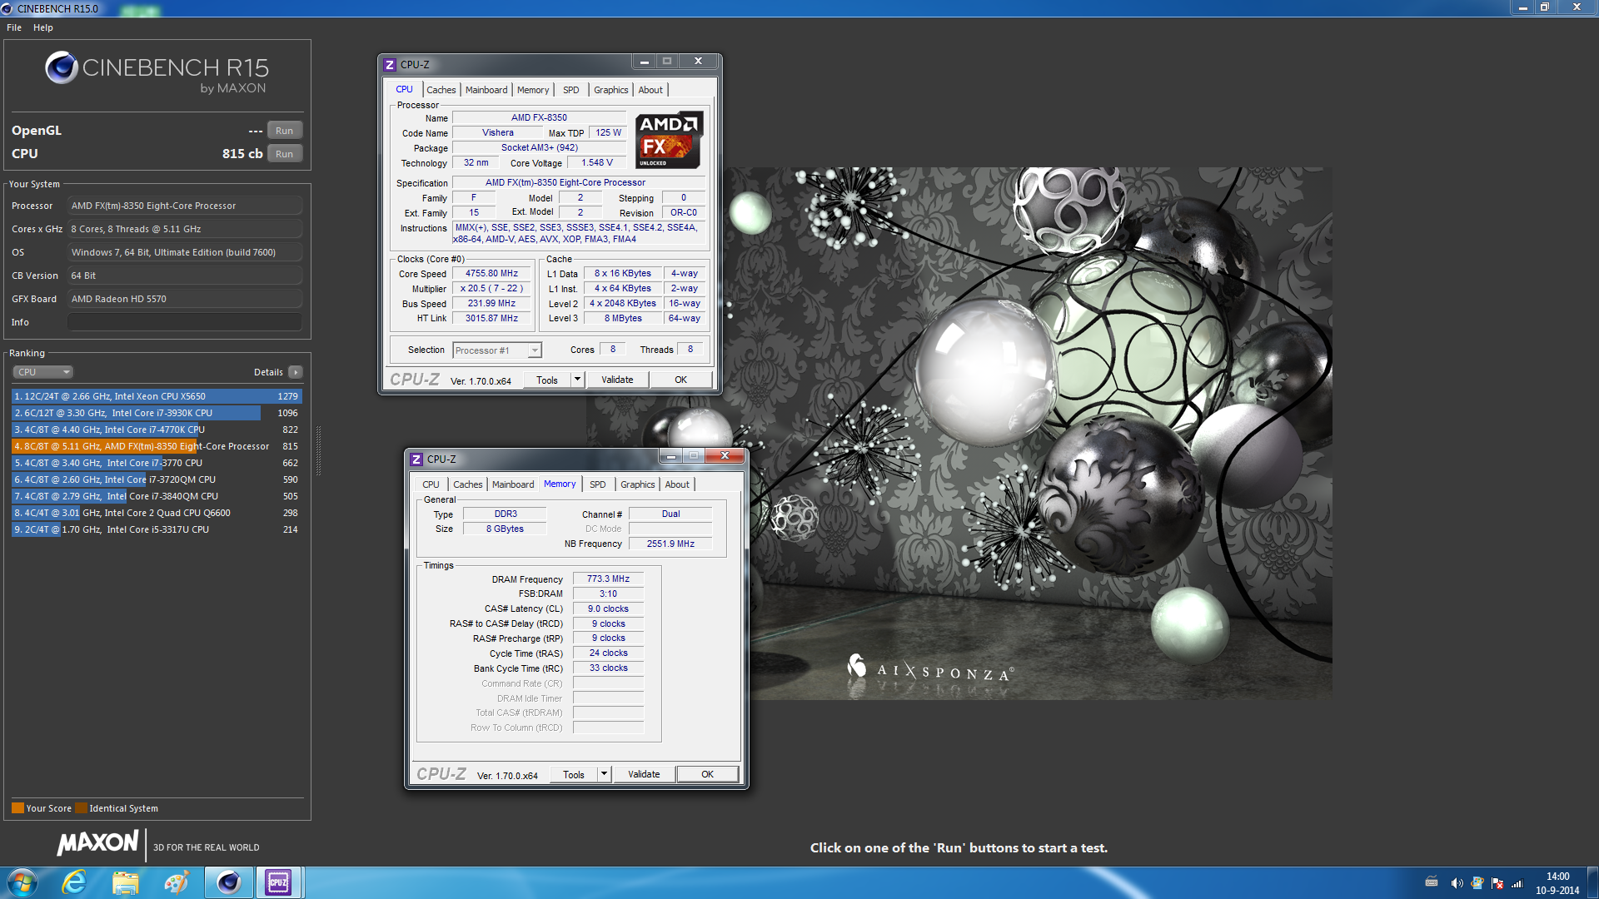1599x899 pixels.
Task: Switch to Graphics tab in upper CPU-Z
Action: pos(611,90)
